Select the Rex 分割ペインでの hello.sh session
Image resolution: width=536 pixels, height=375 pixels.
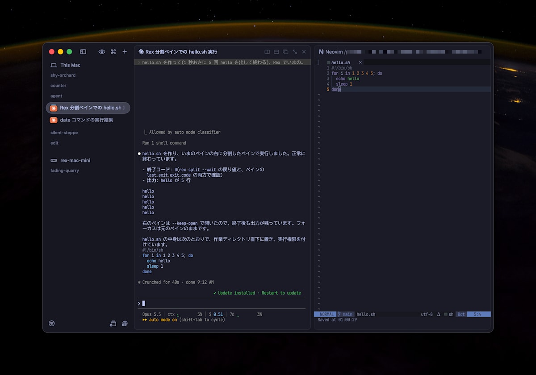(88, 108)
